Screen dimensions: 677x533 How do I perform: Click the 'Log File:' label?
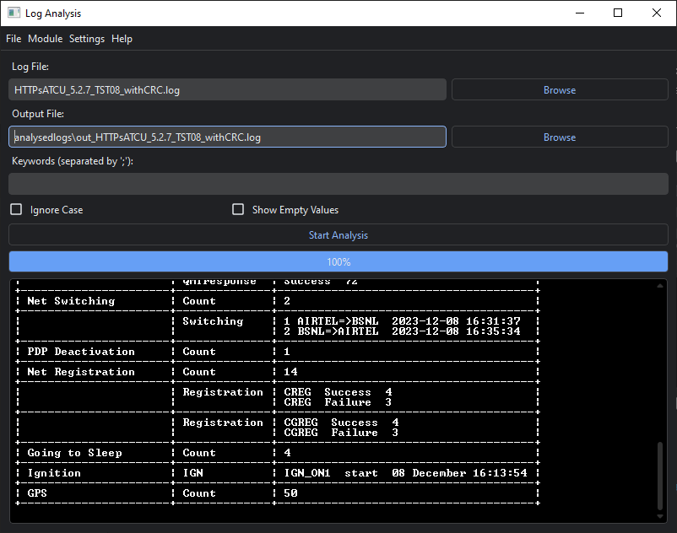coord(30,67)
